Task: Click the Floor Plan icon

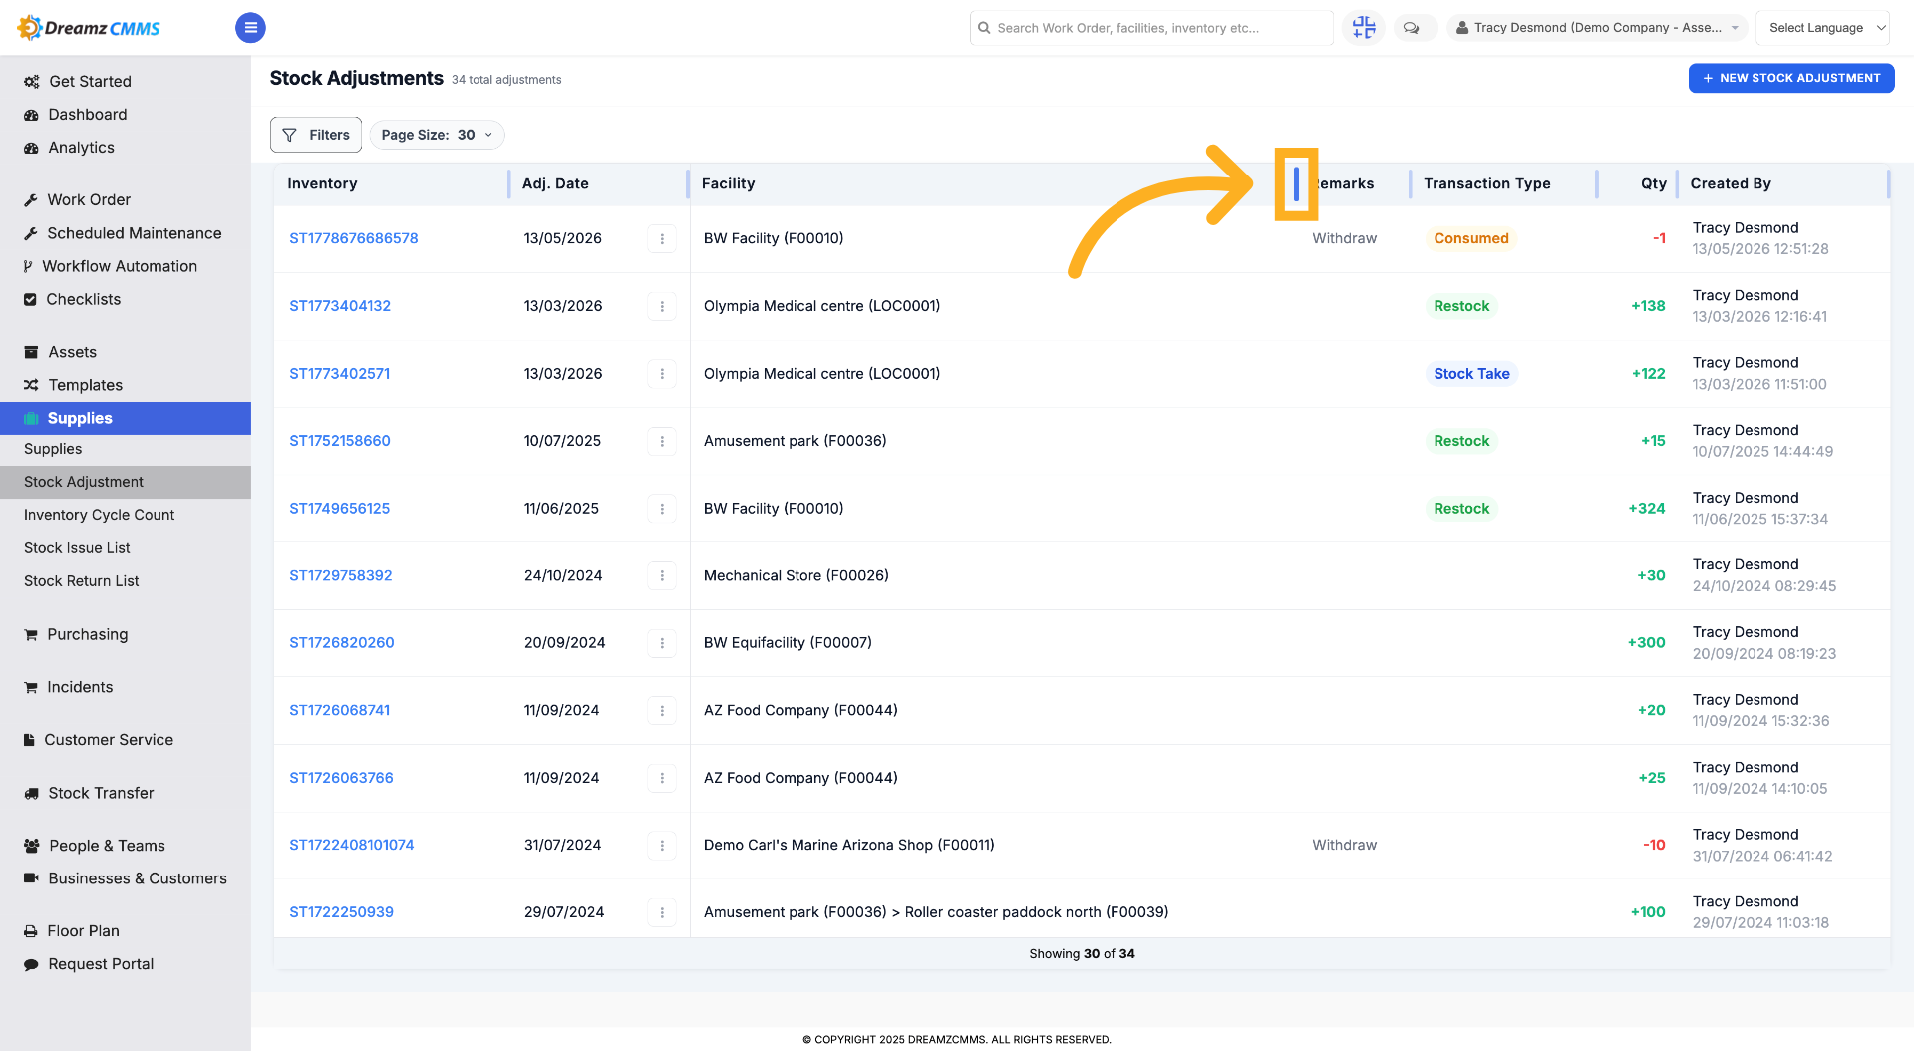Action: pos(31,931)
